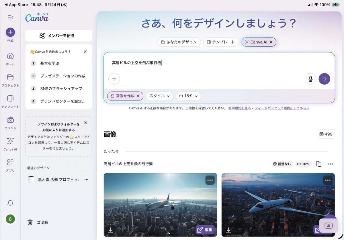Image resolution: width=344 pixels, height=240 pixels.
Task: Open the 利用規約を見る link
Action: pos(239,108)
